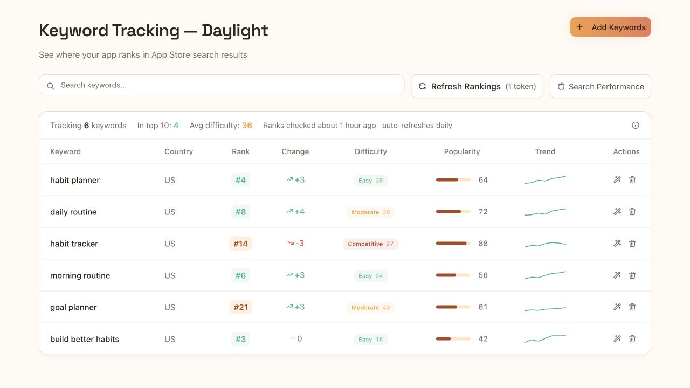Click the #3 rank badge
Viewport: 690px width, 388px height.
[240, 339]
